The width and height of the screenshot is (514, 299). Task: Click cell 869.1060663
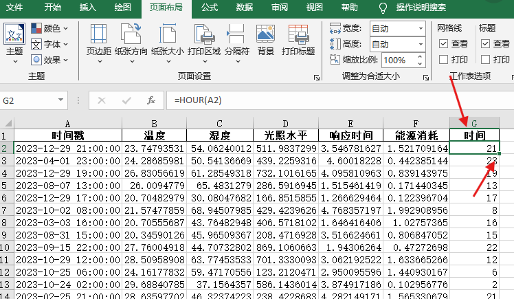(x=286, y=247)
